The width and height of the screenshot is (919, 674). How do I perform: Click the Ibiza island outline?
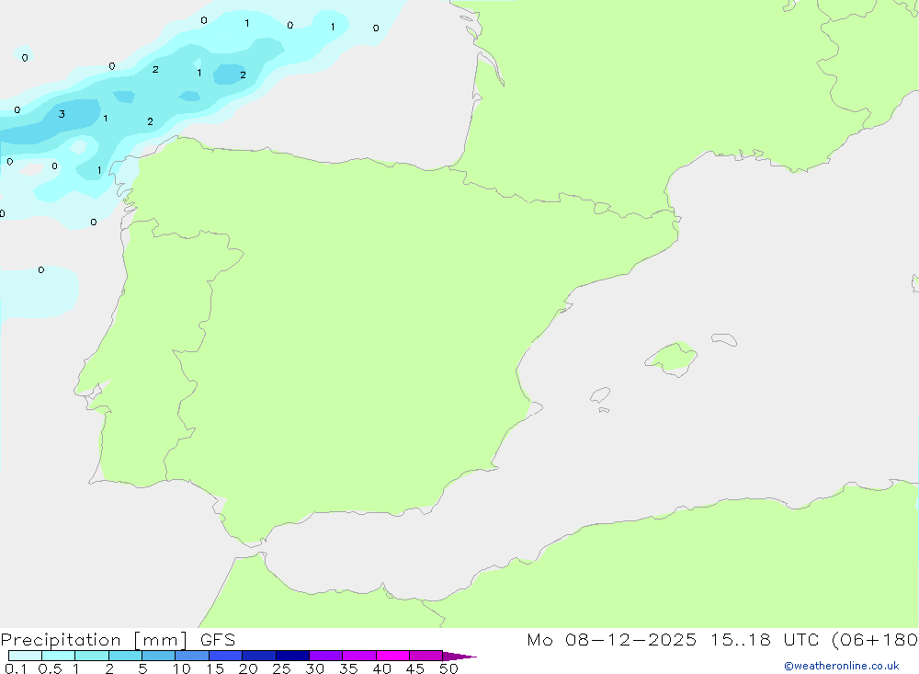(x=600, y=394)
